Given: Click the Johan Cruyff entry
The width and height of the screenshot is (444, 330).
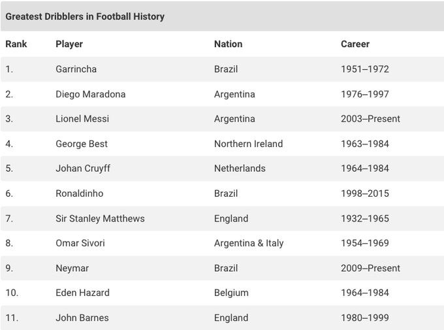Looking at the screenshot, I should click(83, 169).
